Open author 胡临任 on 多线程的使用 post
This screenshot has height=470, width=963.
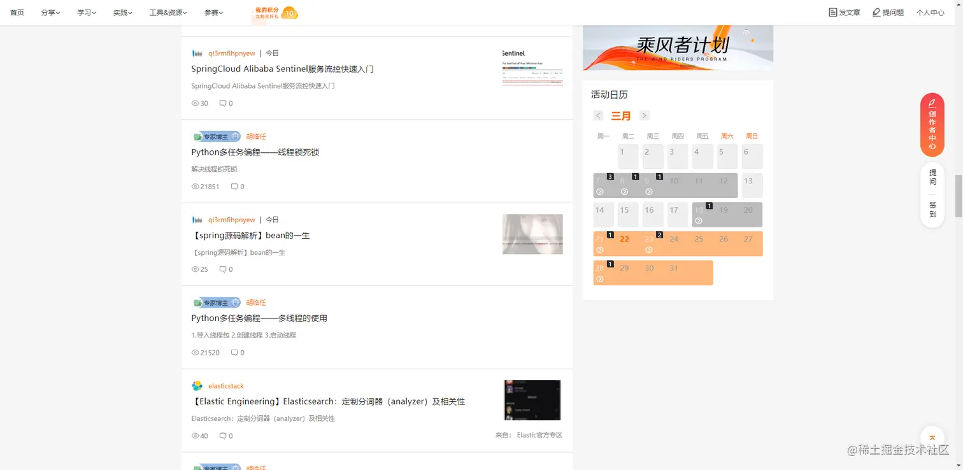(x=256, y=303)
